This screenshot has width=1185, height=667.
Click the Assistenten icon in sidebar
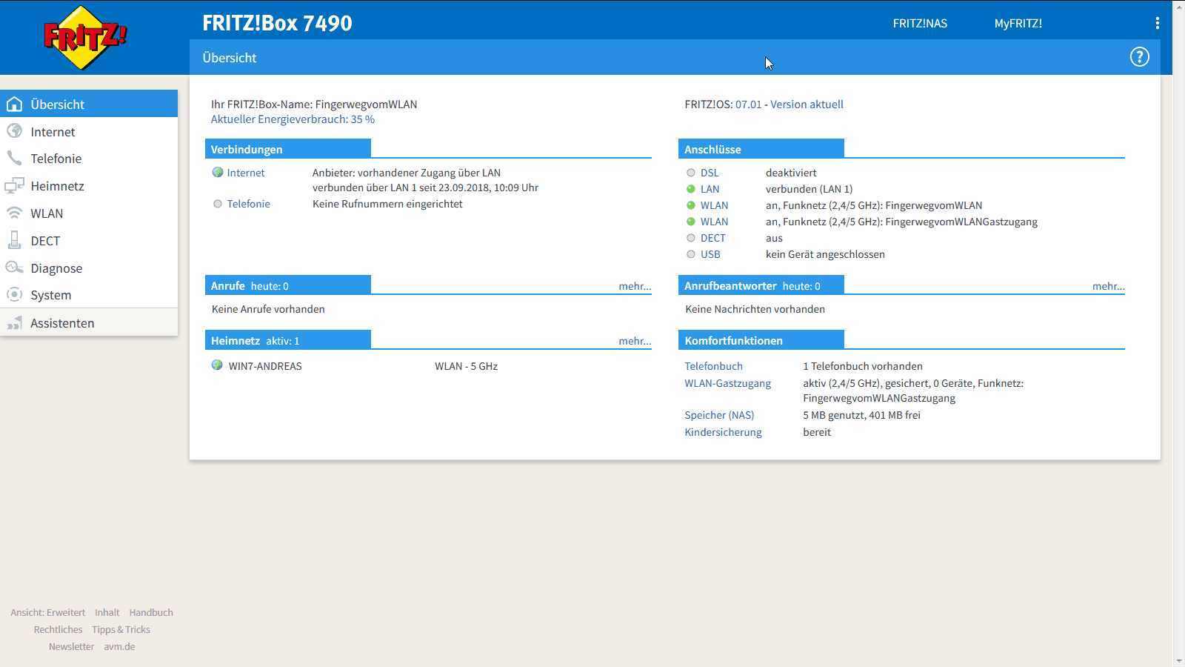click(x=14, y=323)
